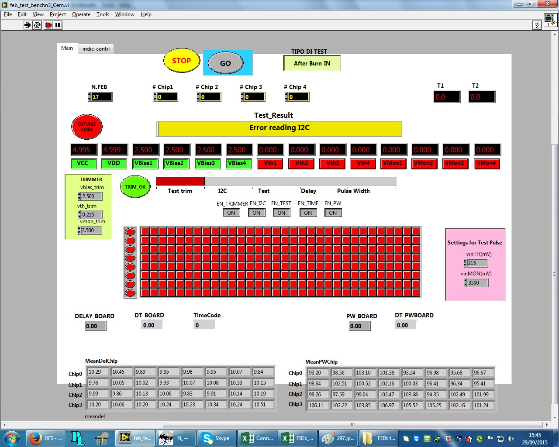Toggle the EN_TRIMMER ON switch

[231, 213]
